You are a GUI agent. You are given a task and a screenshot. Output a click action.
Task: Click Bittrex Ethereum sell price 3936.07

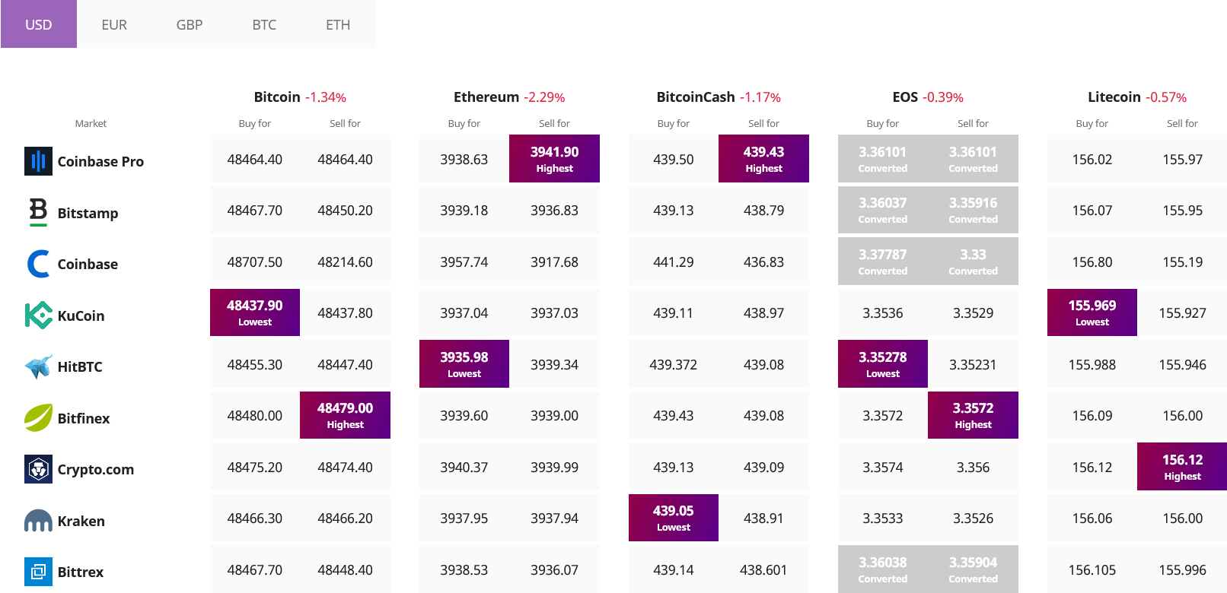tap(554, 569)
